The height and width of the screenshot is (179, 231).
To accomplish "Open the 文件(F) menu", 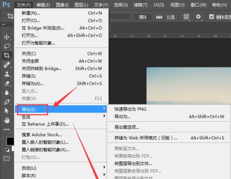I will point(24,5).
